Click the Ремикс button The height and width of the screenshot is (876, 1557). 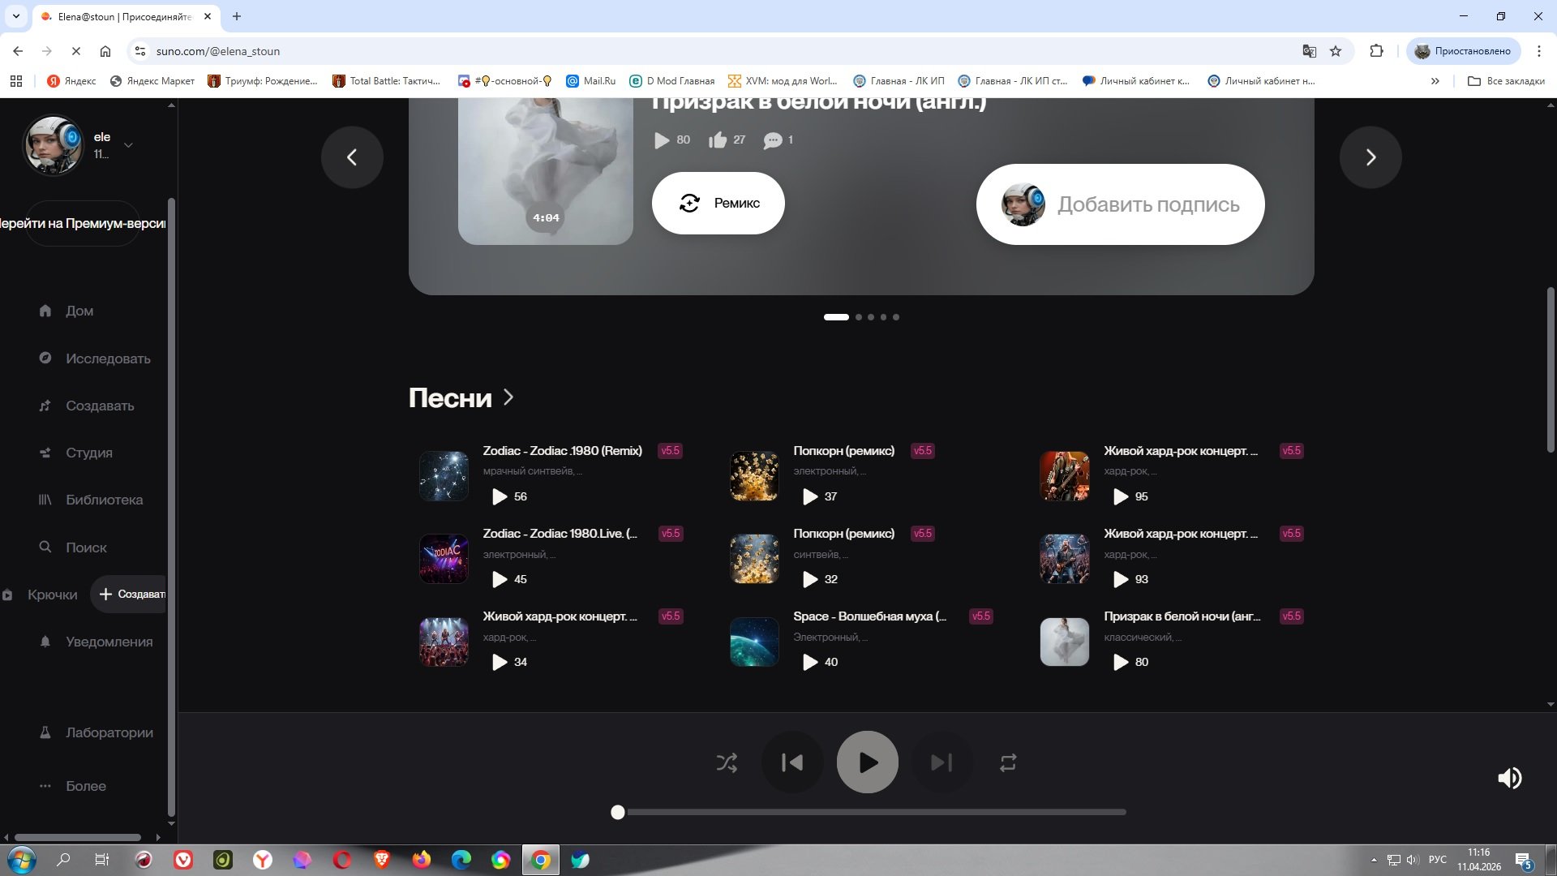(x=718, y=203)
